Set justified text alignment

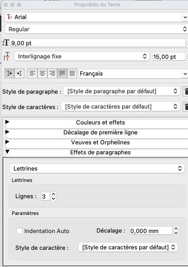pyautogui.click(x=62, y=73)
